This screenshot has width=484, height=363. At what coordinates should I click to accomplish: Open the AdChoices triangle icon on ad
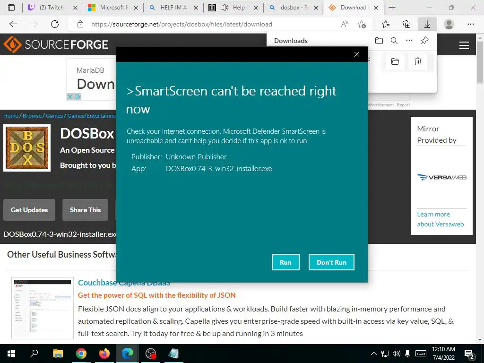78,96
